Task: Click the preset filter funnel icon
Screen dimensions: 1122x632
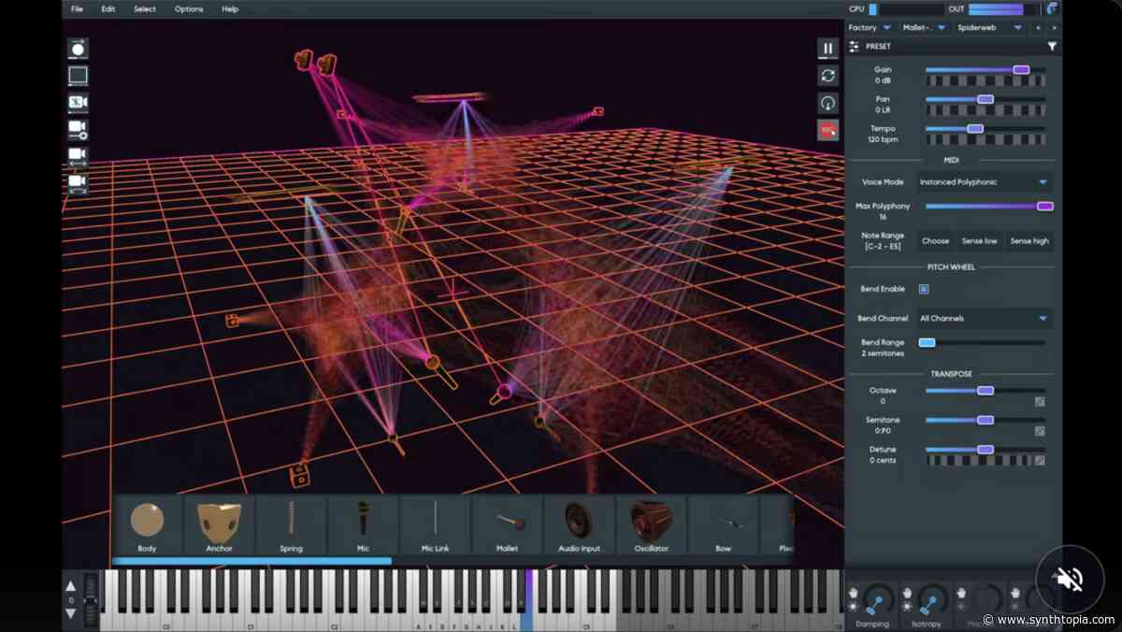Action: coord(1052,46)
